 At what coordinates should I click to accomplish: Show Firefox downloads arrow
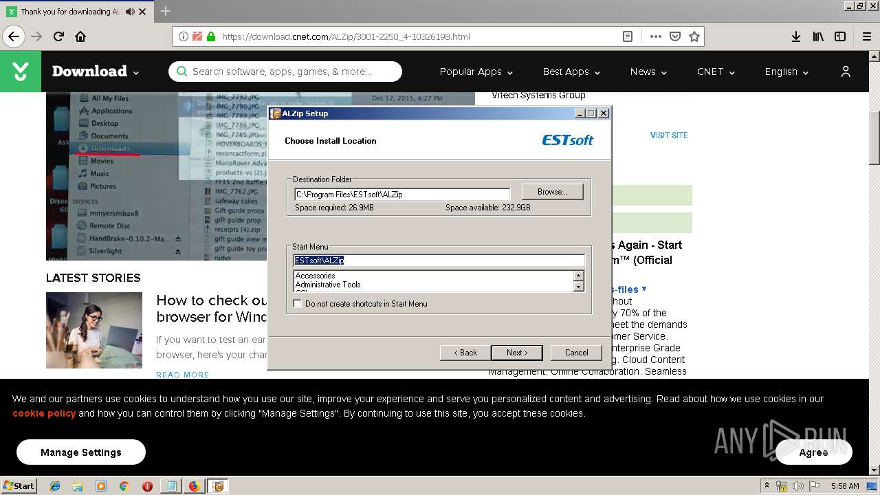796,36
